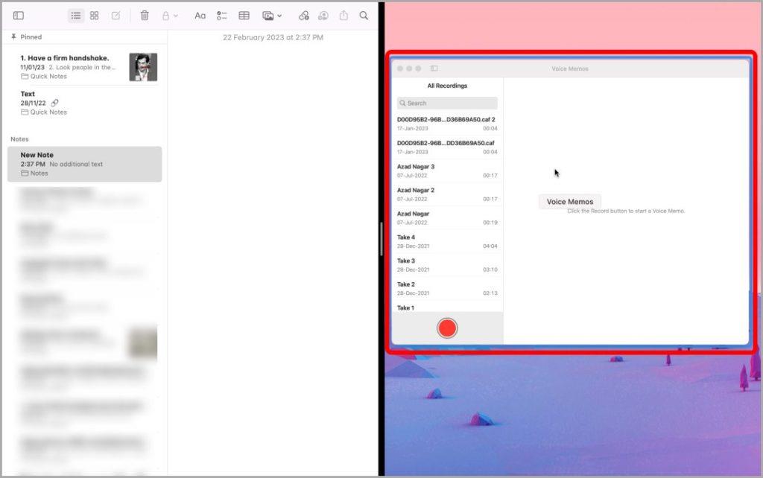Select recording D00D95B2...caf 2
The height and width of the screenshot is (478, 763).
pos(447,124)
